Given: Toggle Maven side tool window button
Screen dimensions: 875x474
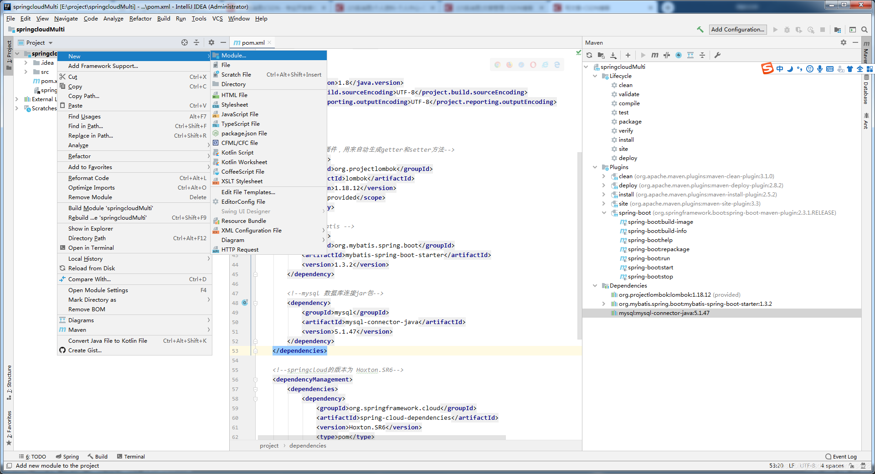Looking at the screenshot, I should click(866, 52).
